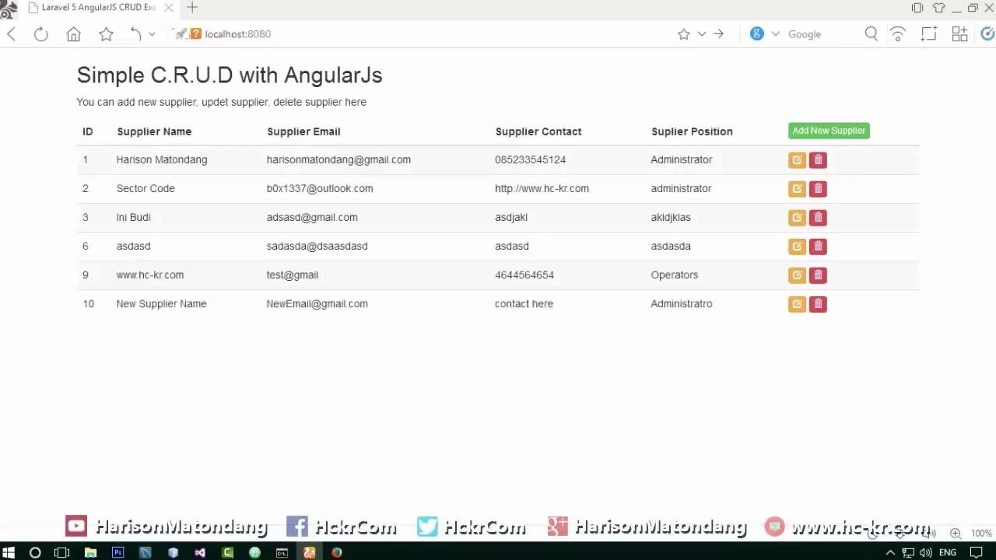Viewport: 996px width, 560px height.
Task: Edit the www.hc-kr.com supplier entry
Action: point(797,275)
